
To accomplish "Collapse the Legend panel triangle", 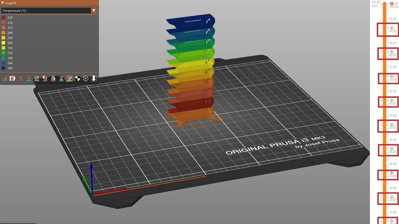I will [x=3, y=3].
